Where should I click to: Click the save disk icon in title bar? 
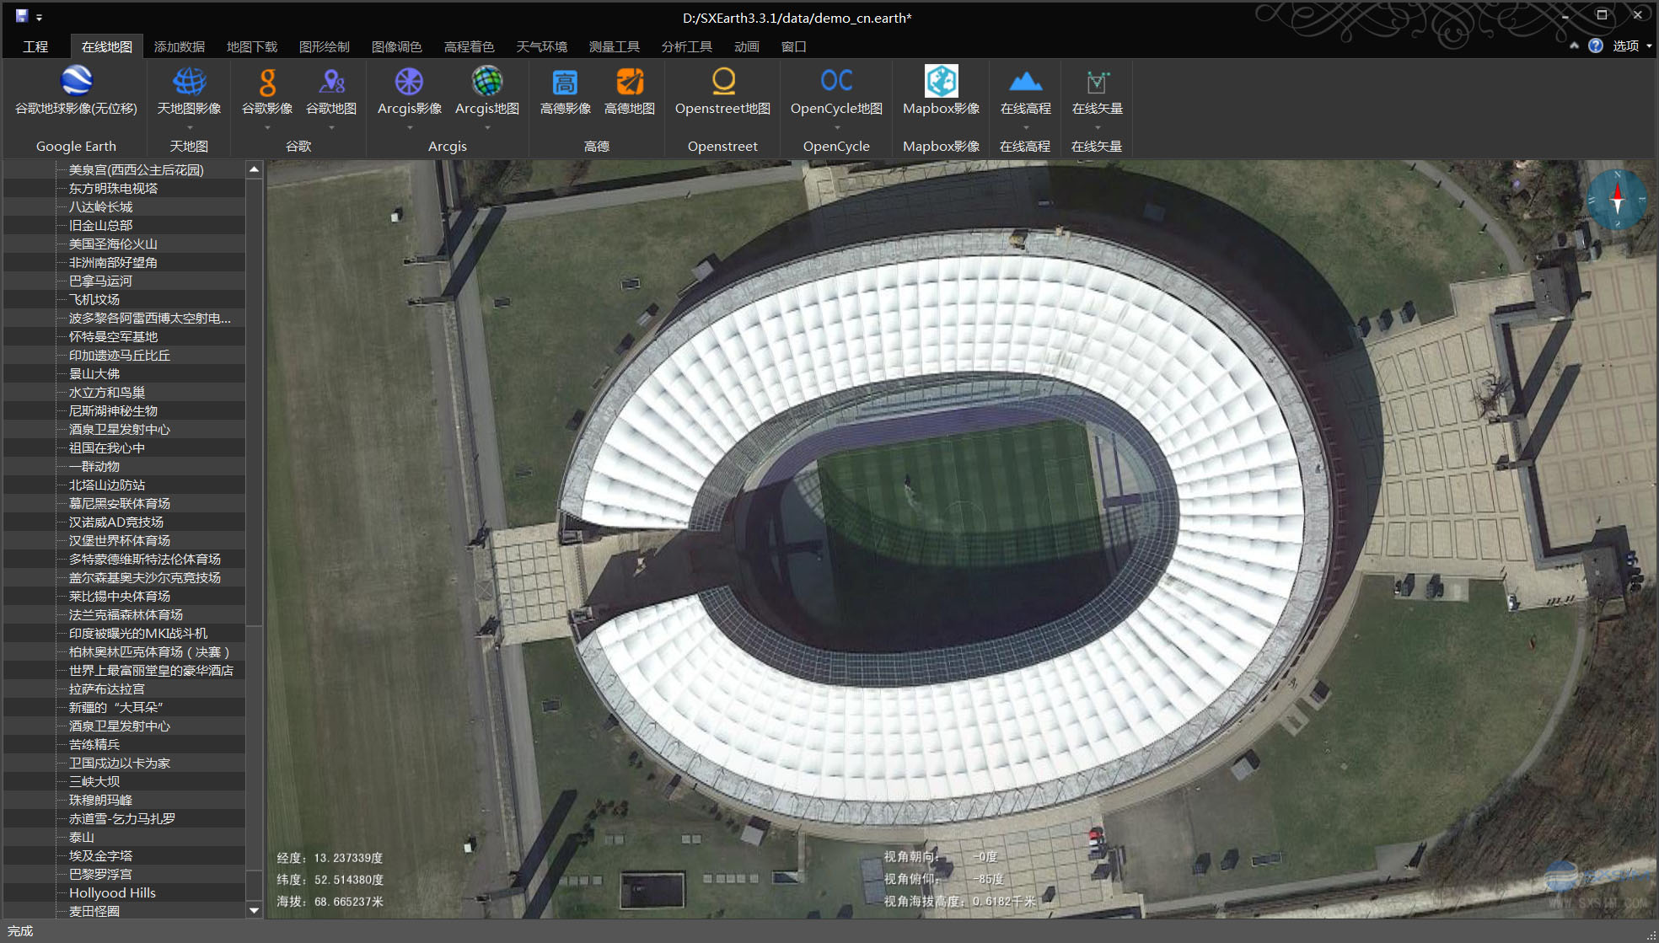point(22,16)
